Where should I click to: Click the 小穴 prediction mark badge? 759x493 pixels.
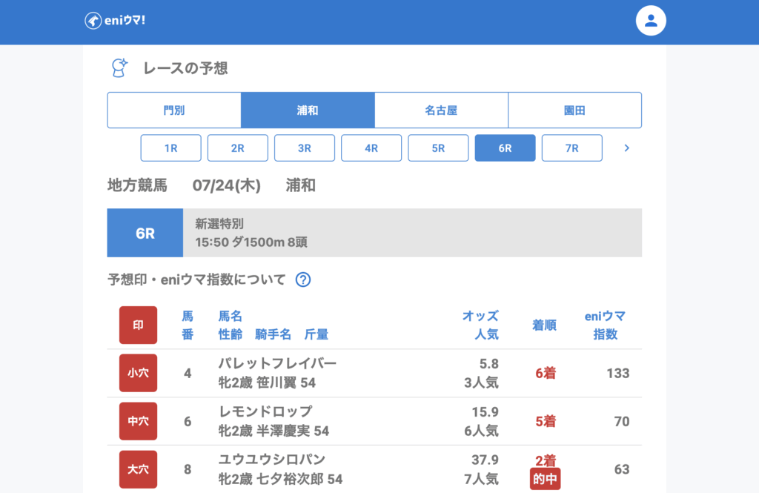(138, 373)
